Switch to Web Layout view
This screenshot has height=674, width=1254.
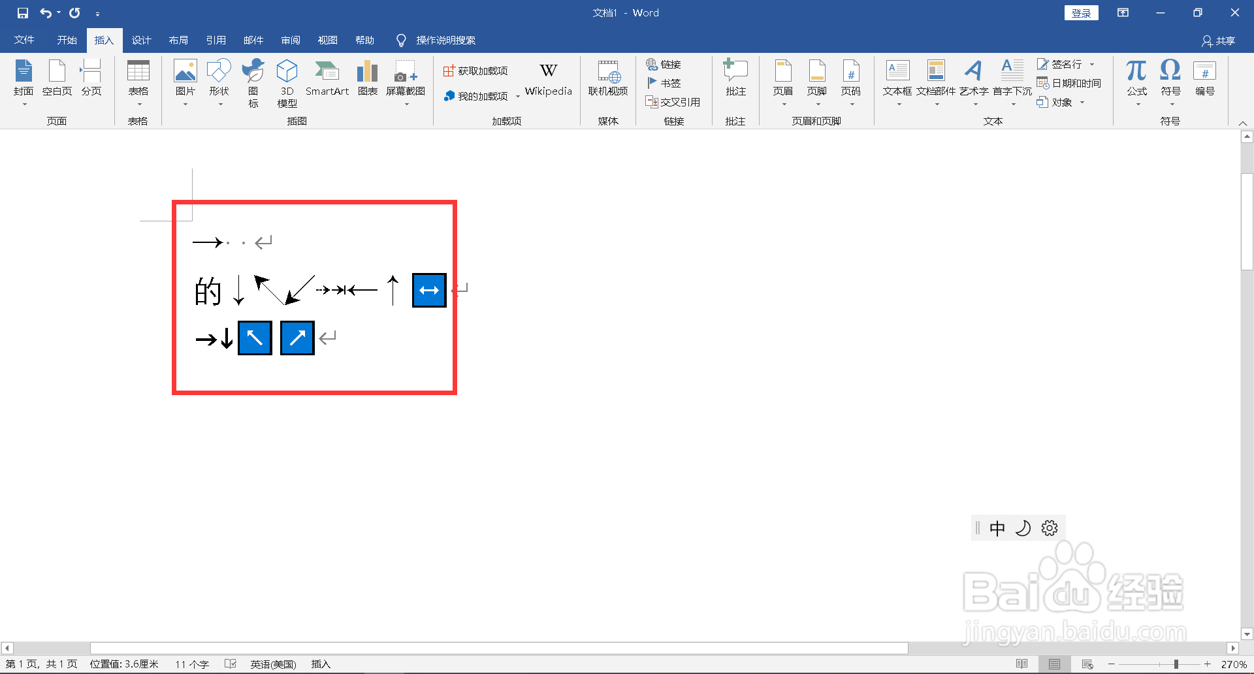click(x=1087, y=664)
